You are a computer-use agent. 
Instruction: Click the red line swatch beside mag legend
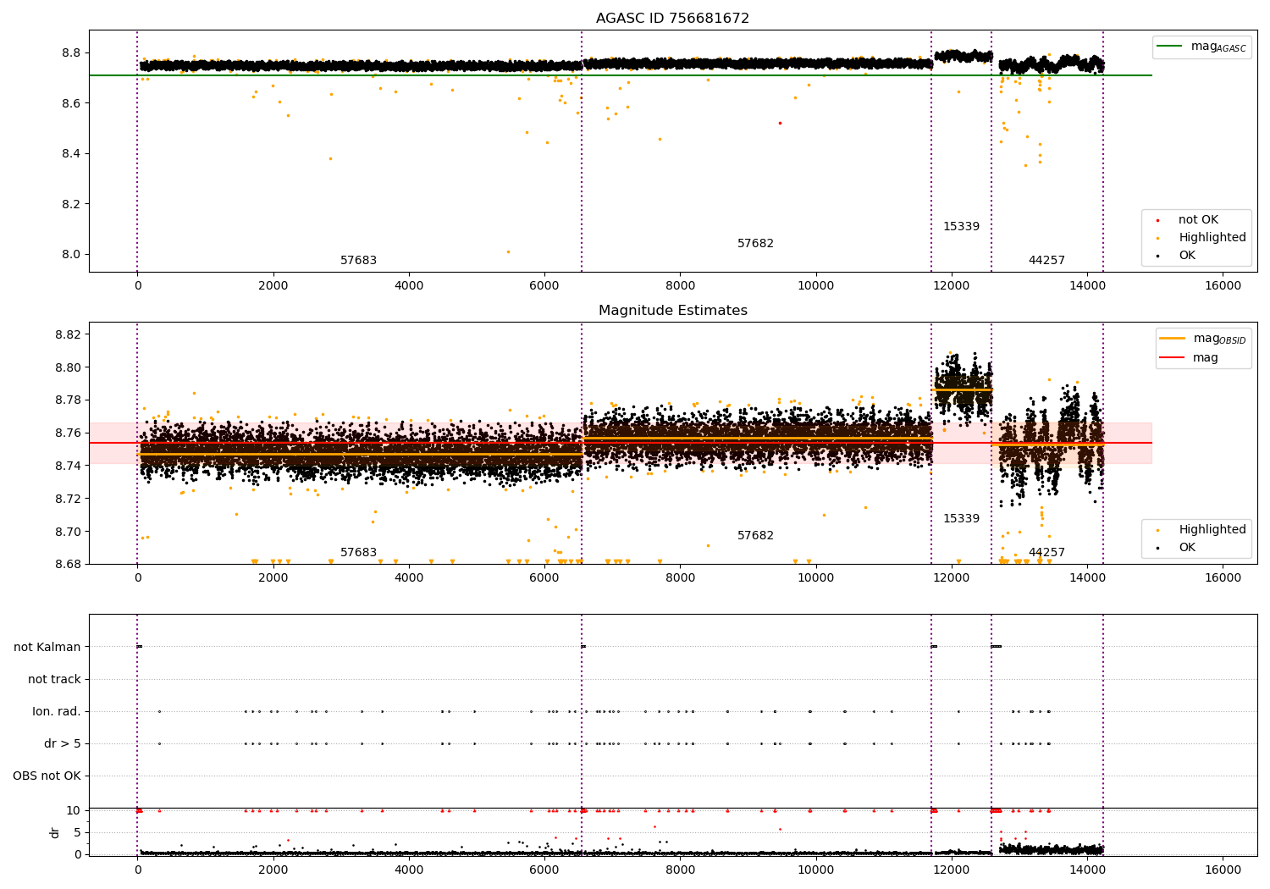pos(1173,357)
